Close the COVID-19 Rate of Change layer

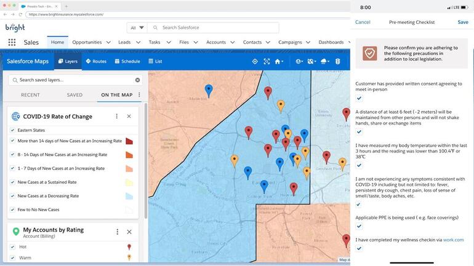[129, 116]
